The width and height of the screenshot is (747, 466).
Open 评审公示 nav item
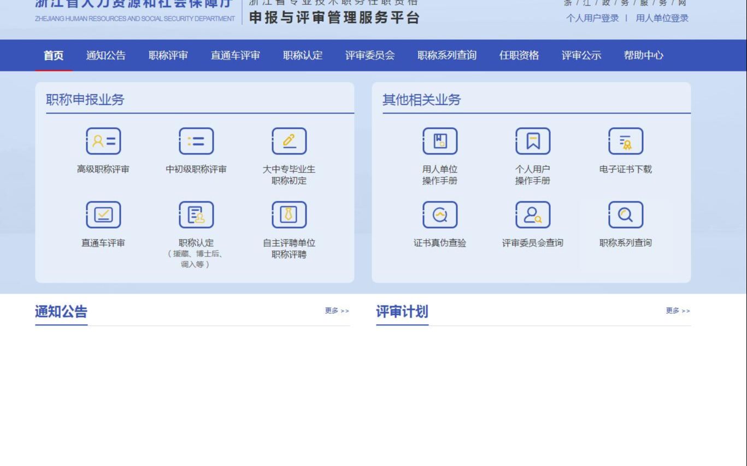[x=581, y=55]
